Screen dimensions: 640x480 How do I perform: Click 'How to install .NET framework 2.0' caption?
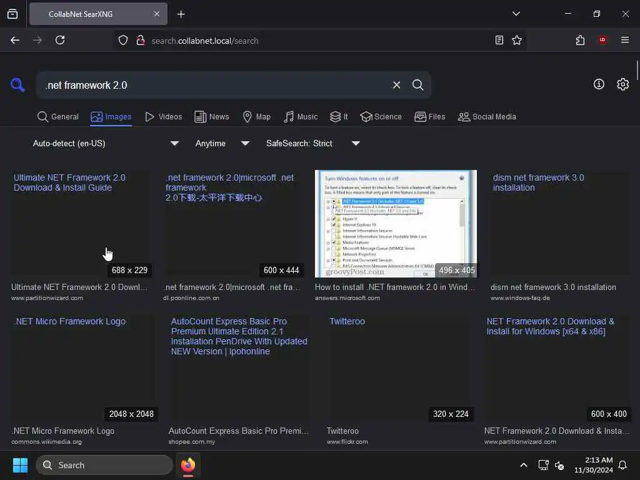click(395, 287)
